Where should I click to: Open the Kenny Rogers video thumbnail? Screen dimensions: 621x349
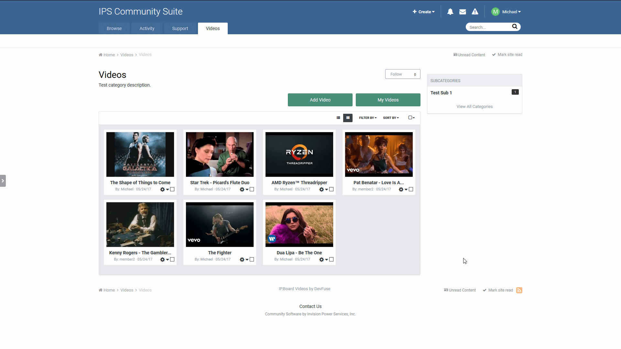140,224
